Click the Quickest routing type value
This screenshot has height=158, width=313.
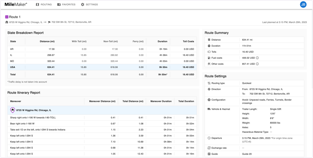click(247, 83)
